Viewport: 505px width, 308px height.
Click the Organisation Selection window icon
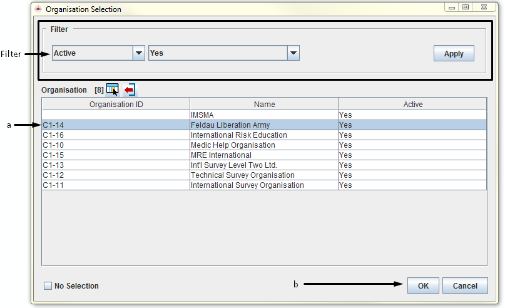(x=39, y=9)
